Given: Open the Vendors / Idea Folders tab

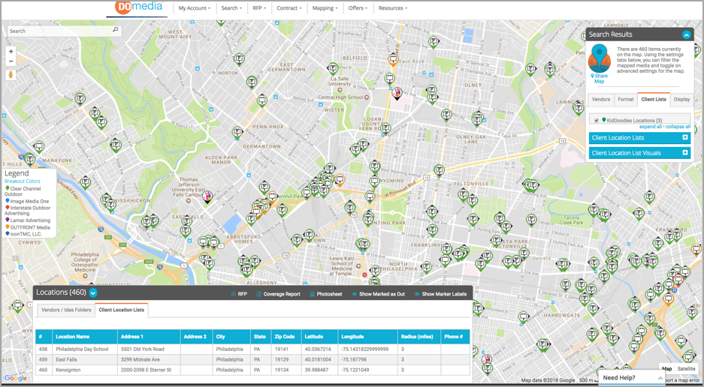Looking at the screenshot, I should [66, 310].
